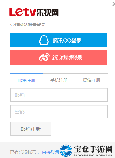Submit with the gray 邮箱注册 button
This screenshot has height=158, width=115.
(31, 129)
